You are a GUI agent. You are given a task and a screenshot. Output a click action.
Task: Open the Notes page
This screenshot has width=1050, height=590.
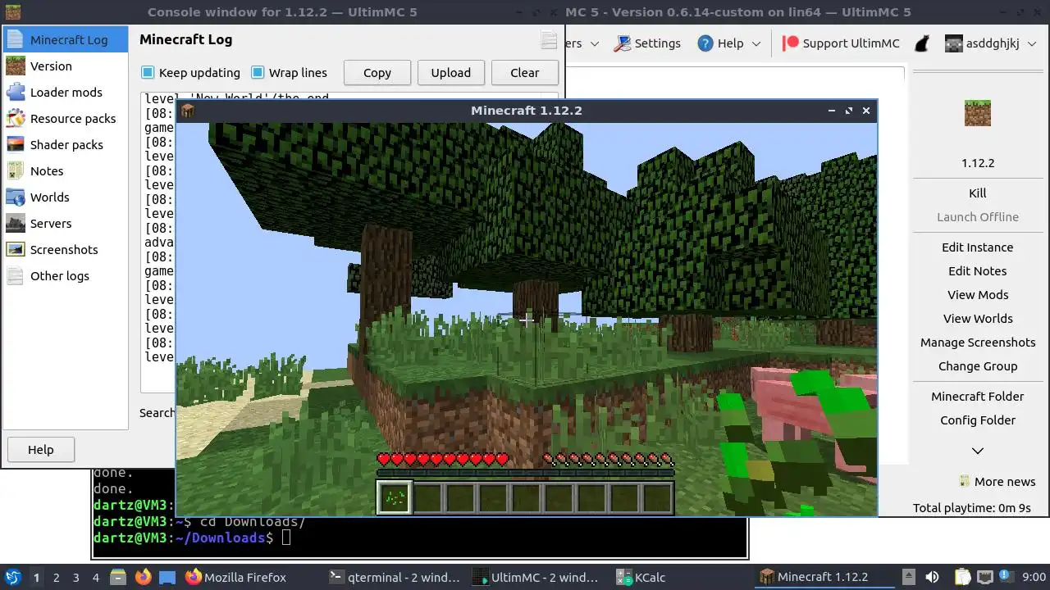pyautogui.click(x=66, y=171)
